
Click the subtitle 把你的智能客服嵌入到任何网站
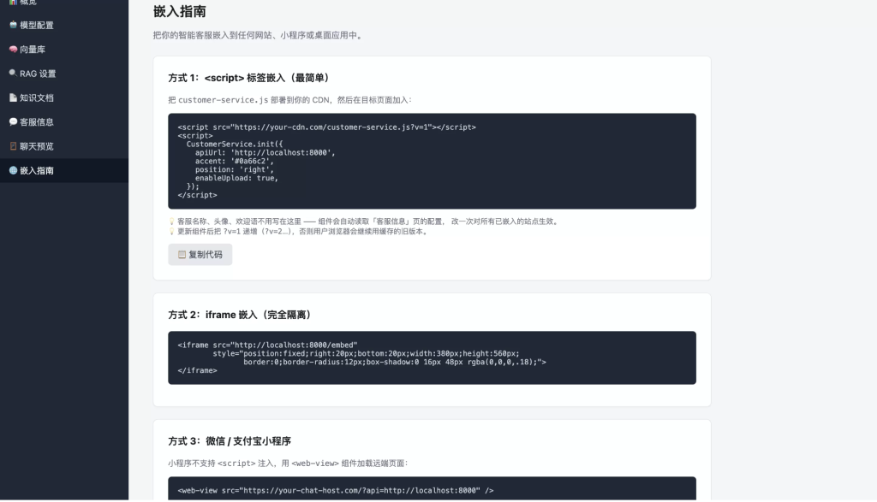[259, 35]
